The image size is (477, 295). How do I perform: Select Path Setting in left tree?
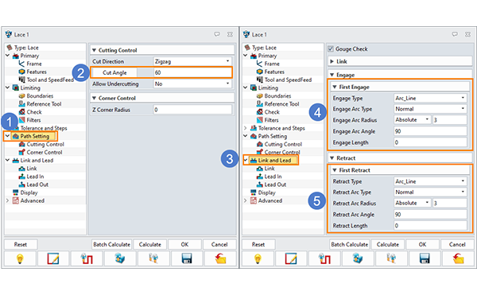click(35, 136)
